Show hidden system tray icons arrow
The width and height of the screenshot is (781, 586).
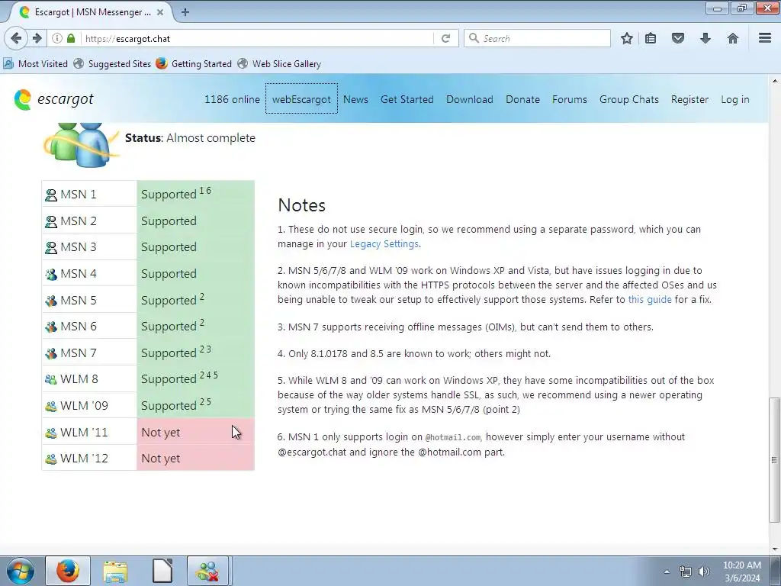point(667,572)
